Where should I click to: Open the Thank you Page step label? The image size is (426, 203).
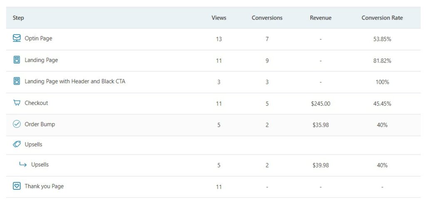point(44,186)
